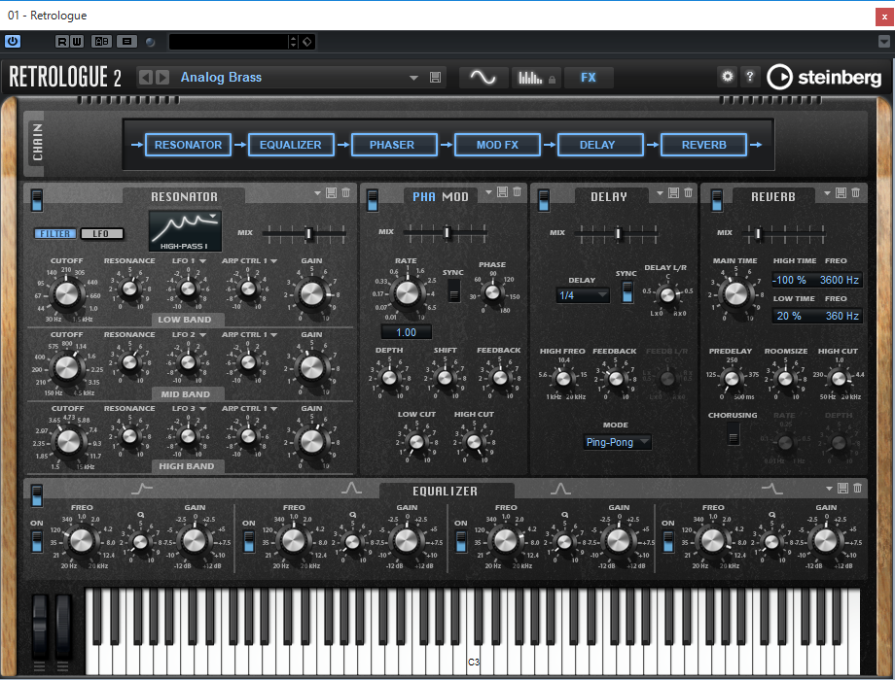Delete the Delay preset trash icon
Viewport: 895px width, 680px height.
[689, 192]
